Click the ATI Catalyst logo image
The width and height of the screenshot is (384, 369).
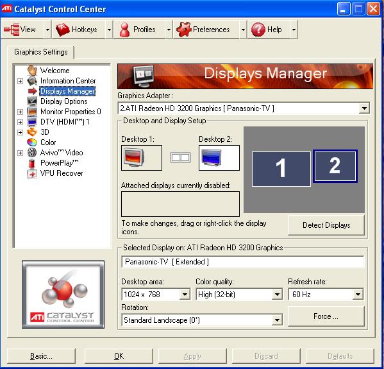click(x=63, y=294)
